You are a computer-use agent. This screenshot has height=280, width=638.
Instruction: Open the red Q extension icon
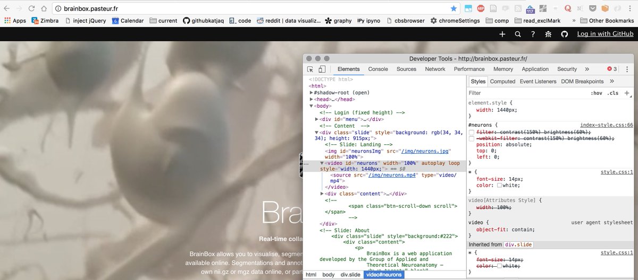pyautogui.click(x=568, y=8)
